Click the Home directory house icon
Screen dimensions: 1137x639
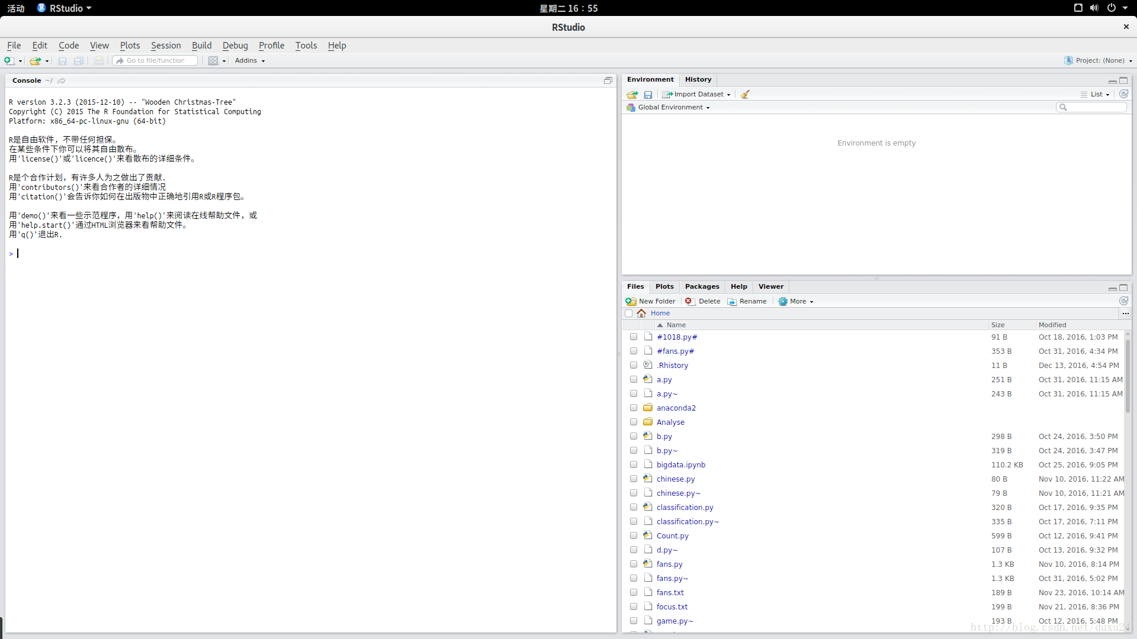(641, 313)
